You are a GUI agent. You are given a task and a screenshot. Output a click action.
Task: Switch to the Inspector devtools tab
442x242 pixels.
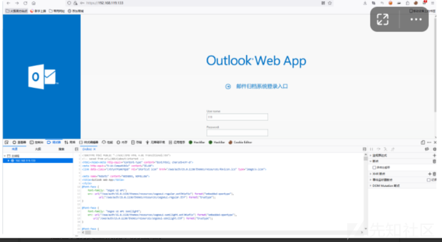coord(19,142)
